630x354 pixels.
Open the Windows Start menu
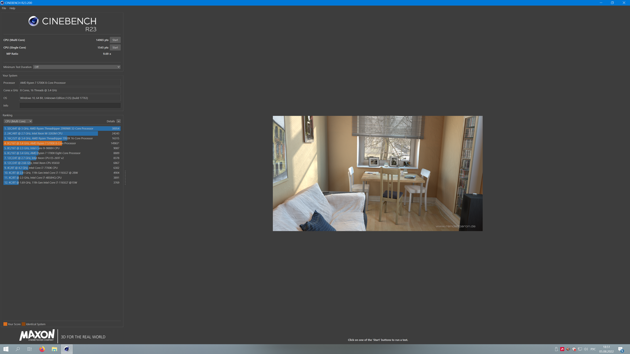(x=6, y=349)
